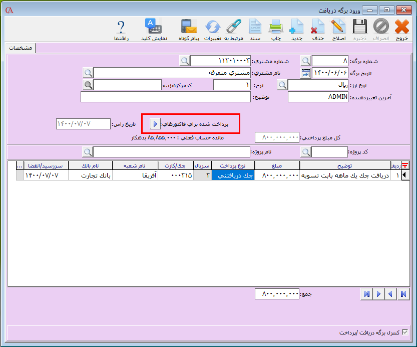Print the receipt using چاپ icon
The height and width of the screenshot is (347, 417).
point(276,29)
